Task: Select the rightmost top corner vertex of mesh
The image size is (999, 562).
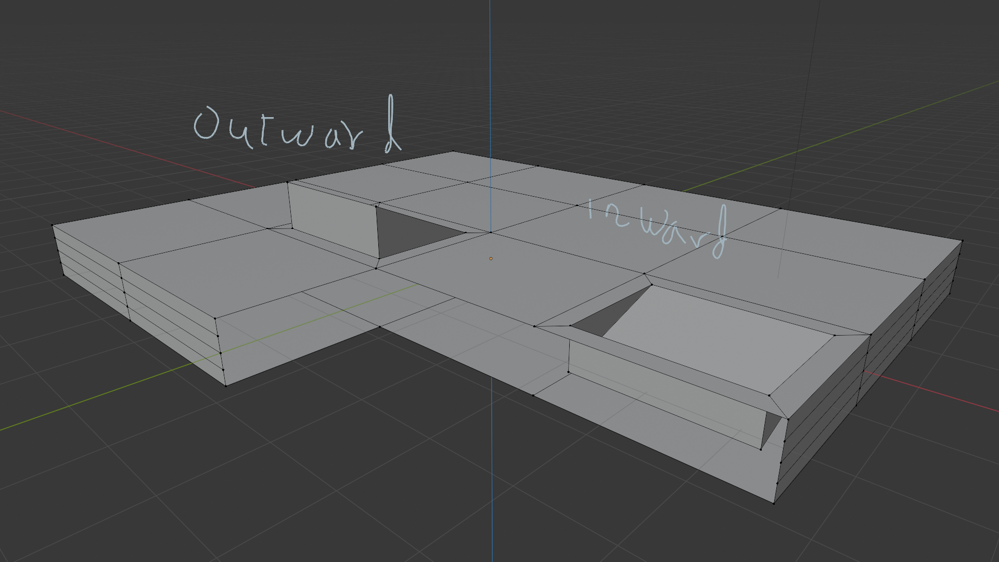Action: [962, 240]
